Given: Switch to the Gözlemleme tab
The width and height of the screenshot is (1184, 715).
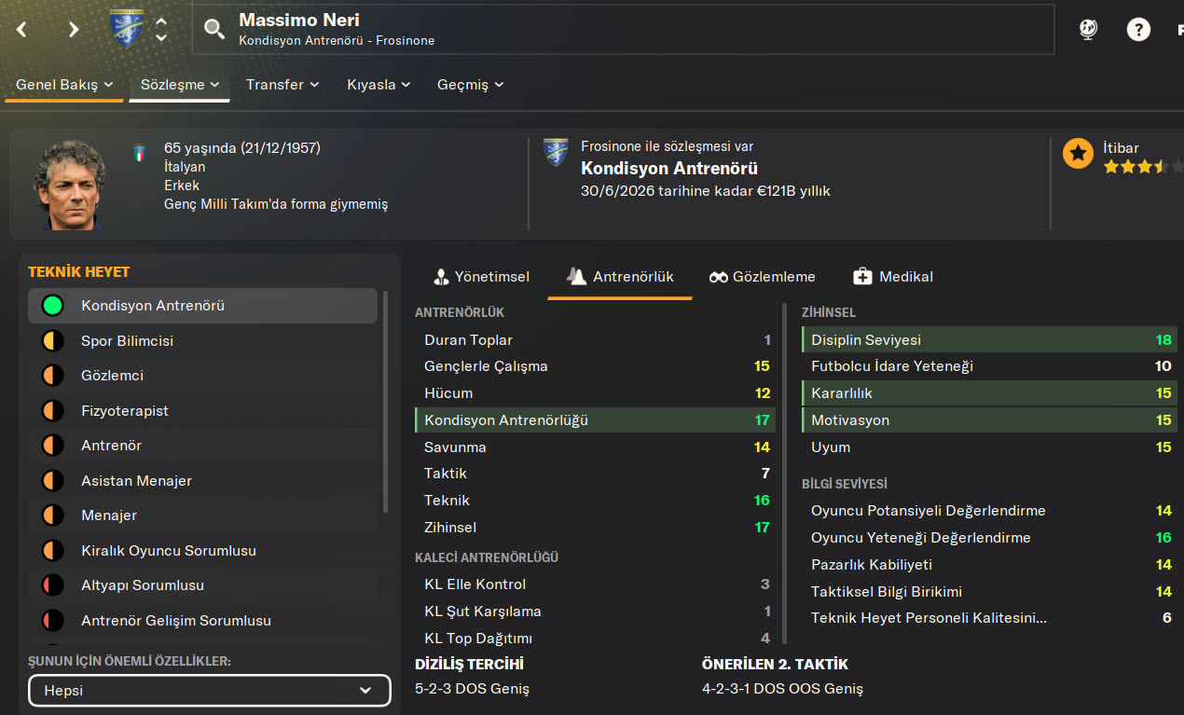Looking at the screenshot, I should coord(762,277).
